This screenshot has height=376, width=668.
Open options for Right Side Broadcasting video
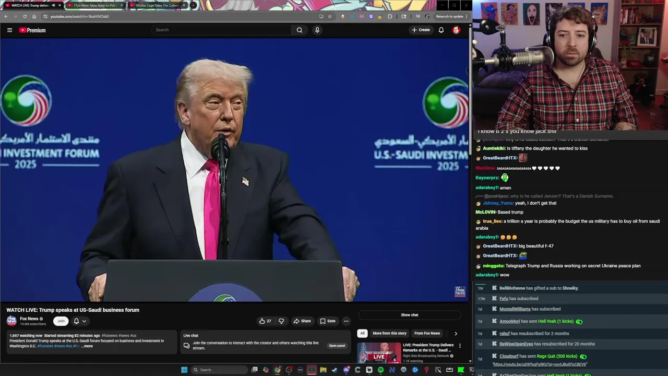[x=460, y=346]
